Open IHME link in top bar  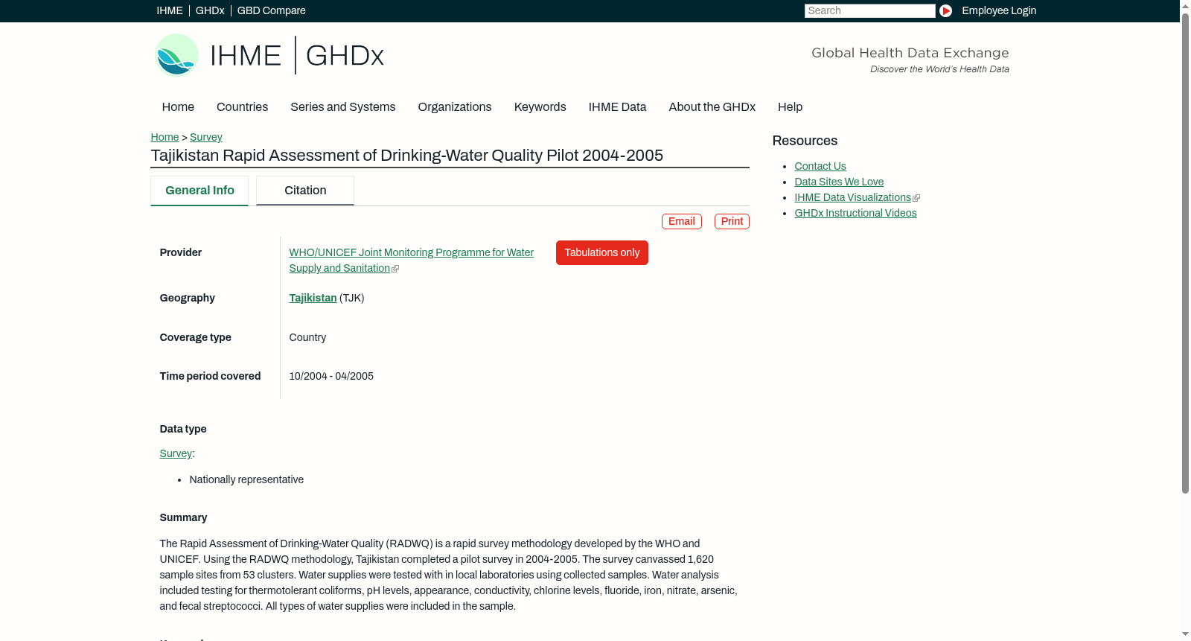pyautogui.click(x=170, y=10)
